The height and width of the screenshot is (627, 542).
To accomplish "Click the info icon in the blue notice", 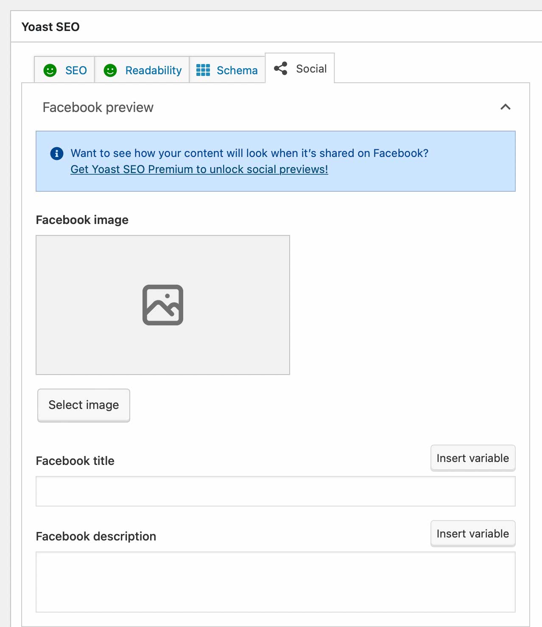I will 56,154.
